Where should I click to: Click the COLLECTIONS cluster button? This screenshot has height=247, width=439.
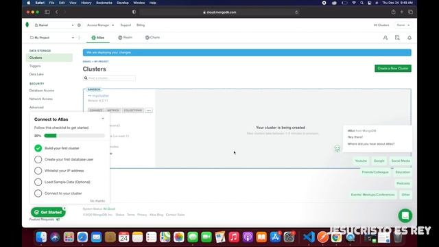[x=133, y=110]
